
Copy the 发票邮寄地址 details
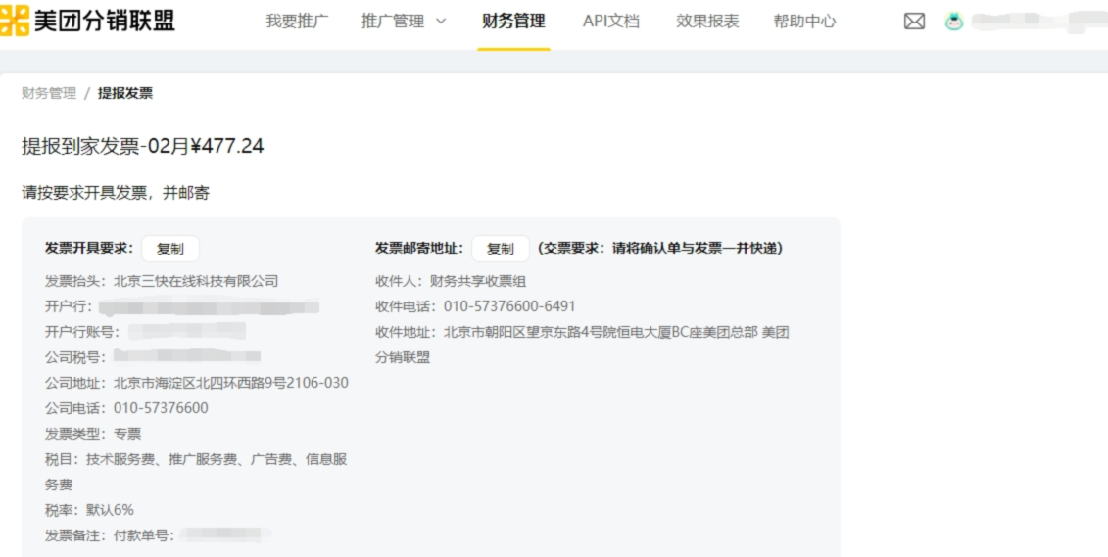point(501,249)
